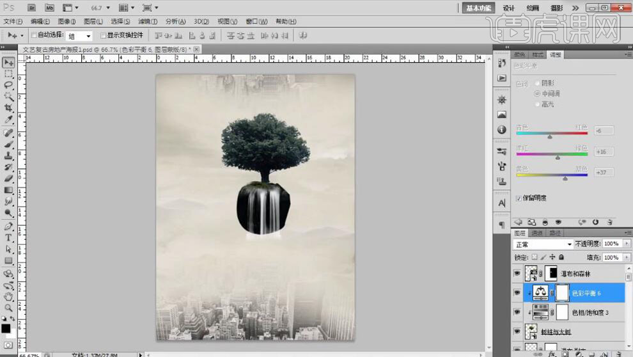
Task: Open the layer blend mode dropdown
Action: pyautogui.click(x=543, y=244)
